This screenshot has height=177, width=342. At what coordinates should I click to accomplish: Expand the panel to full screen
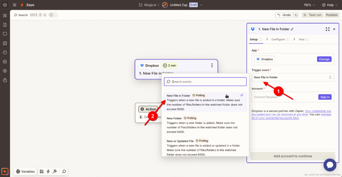coord(328,29)
